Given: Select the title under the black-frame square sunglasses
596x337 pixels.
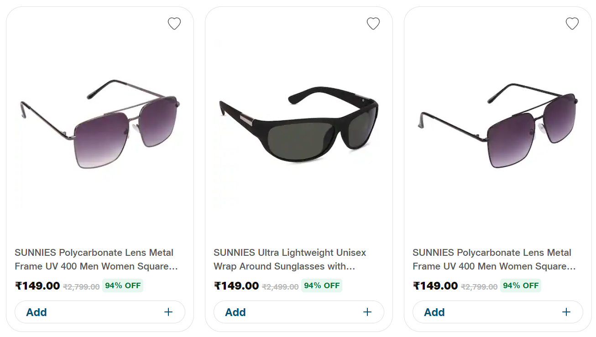Looking at the screenshot, I should coord(494,259).
